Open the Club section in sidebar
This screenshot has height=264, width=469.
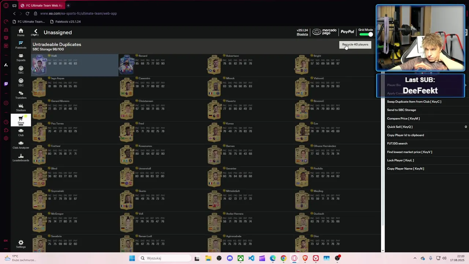click(x=21, y=132)
